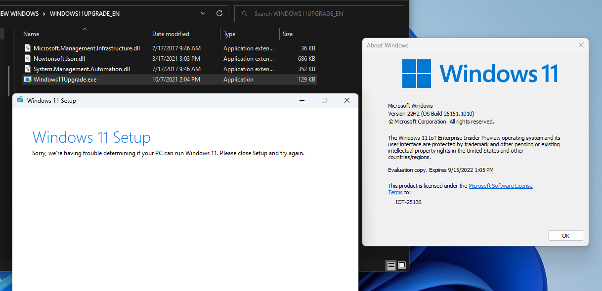The height and width of the screenshot is (291, 602).
Task: Select the Newtonsoft.Json.dll file name
Action: click(59, 59)
